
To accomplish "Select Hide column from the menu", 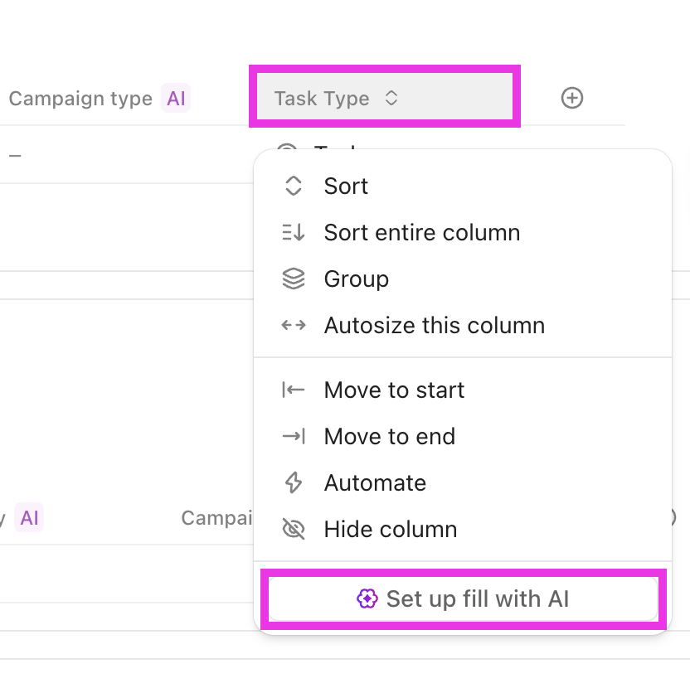I will coord(391,529).
